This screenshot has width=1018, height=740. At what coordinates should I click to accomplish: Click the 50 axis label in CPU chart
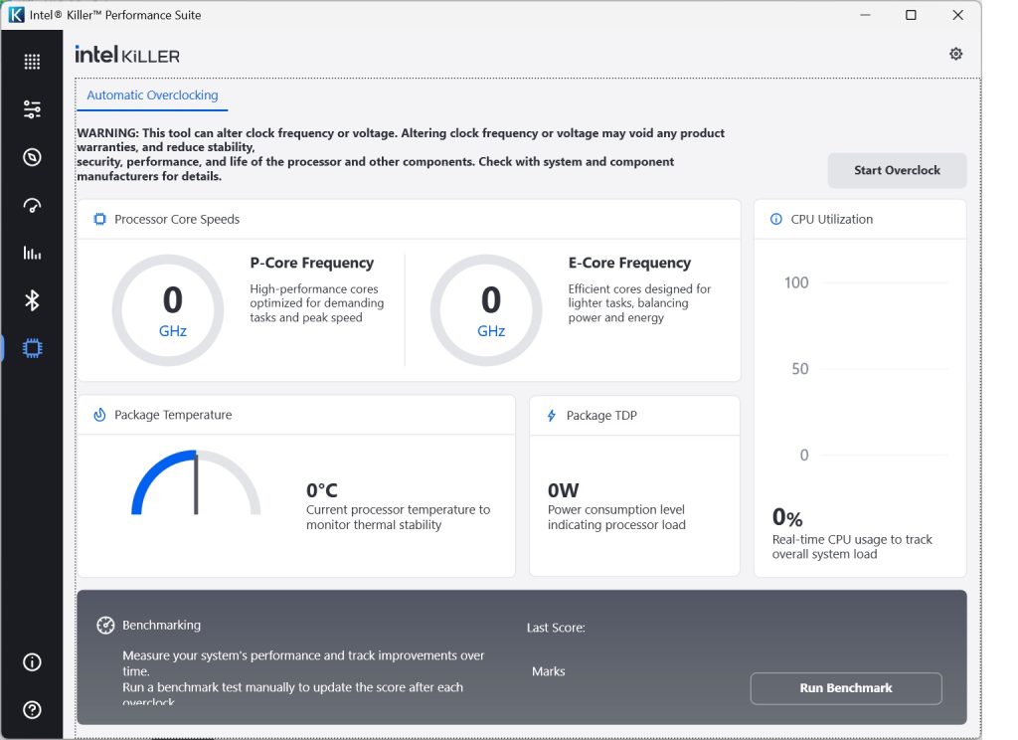(800, 369)
